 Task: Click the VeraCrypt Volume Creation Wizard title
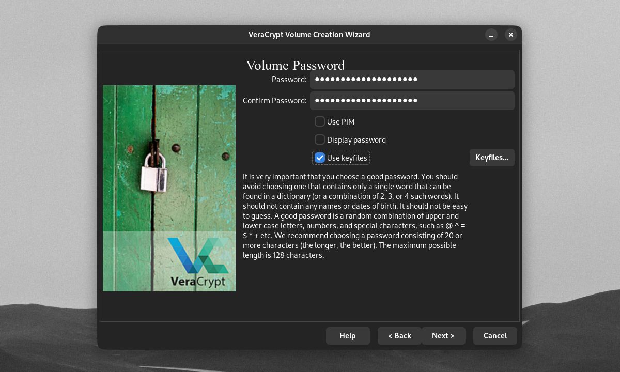pos(309,35)
